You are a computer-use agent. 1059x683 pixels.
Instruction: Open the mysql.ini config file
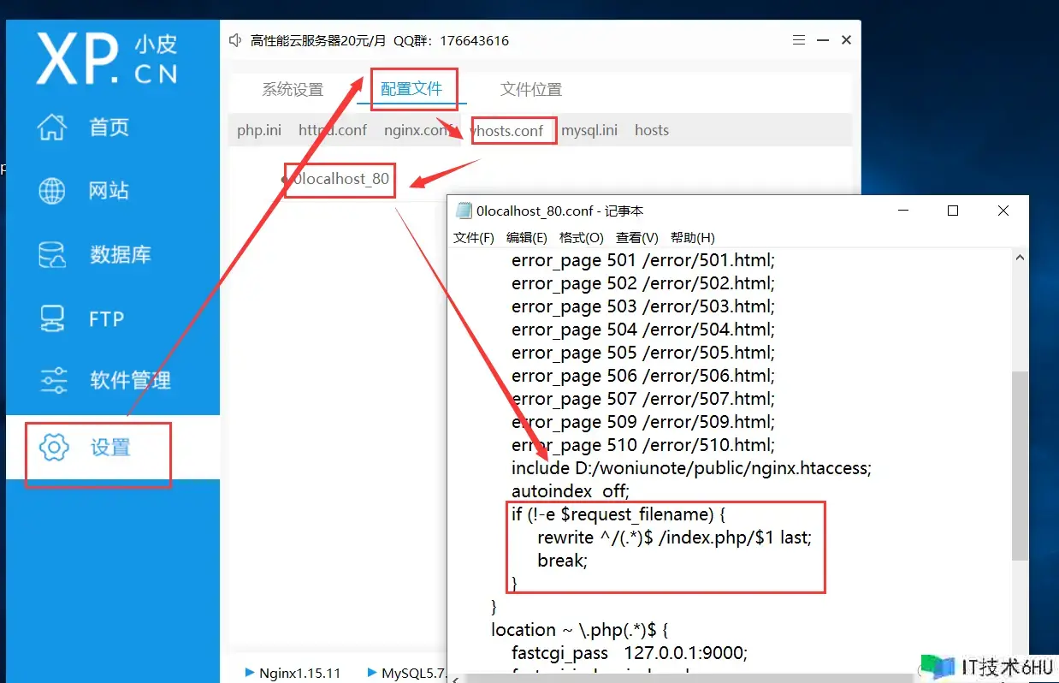tap(589, 130)
